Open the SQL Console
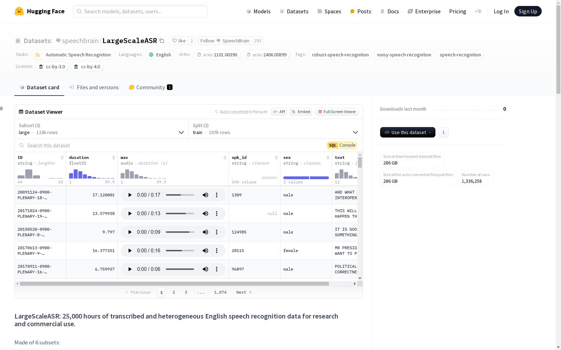 pyautogui.click(x=342, y=145)
